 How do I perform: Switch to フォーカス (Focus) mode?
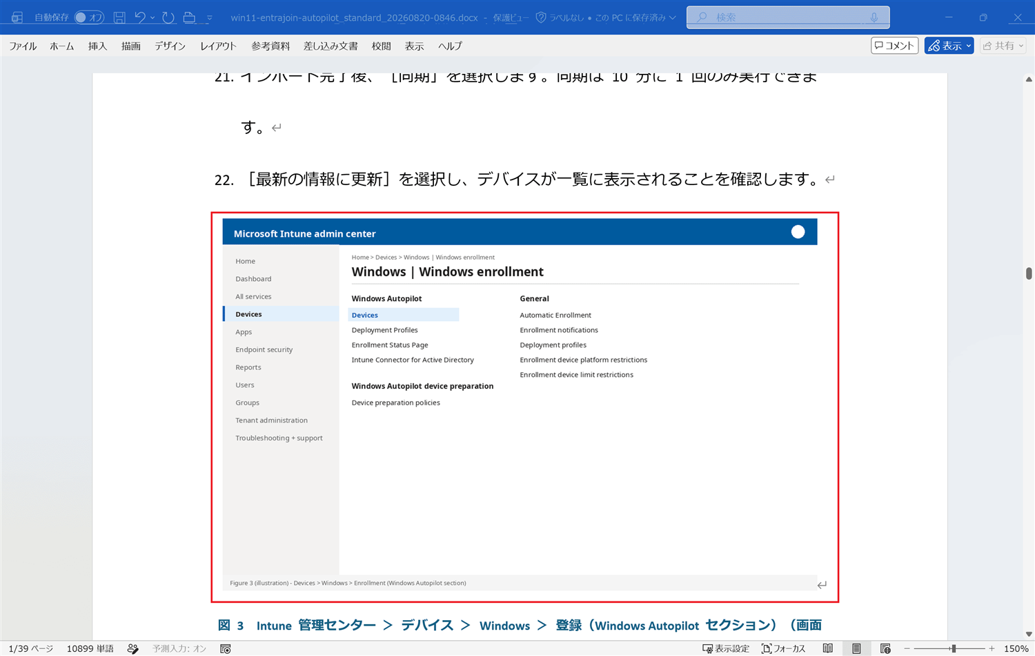click(783, 648)
